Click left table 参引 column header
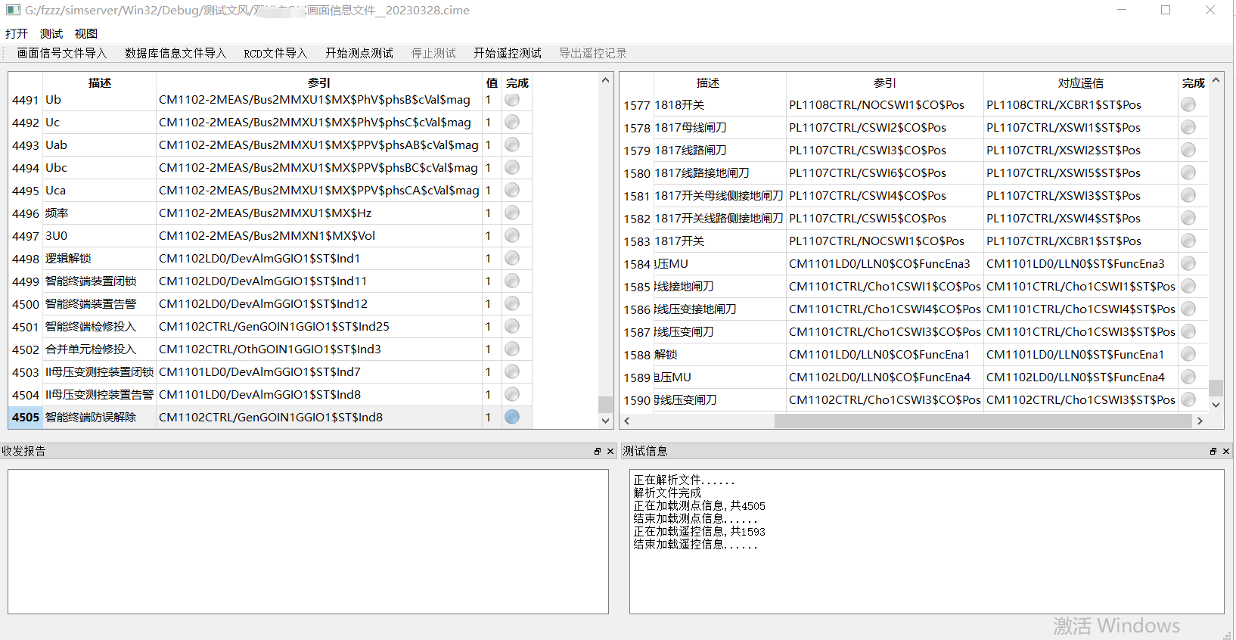 tap(319, 82)
